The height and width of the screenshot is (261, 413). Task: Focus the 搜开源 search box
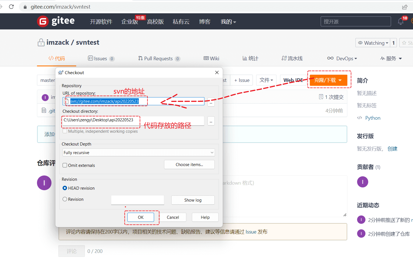(356, 21)
